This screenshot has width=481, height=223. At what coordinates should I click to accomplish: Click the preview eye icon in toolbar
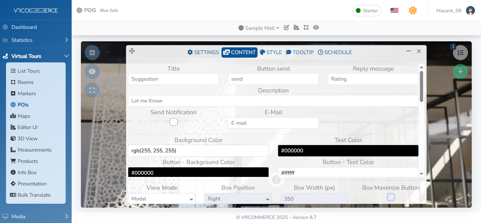tap(316, 28)
